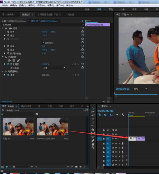The image size is (159, 174).
Task: Open find in project panel
Action: point(72,167)
